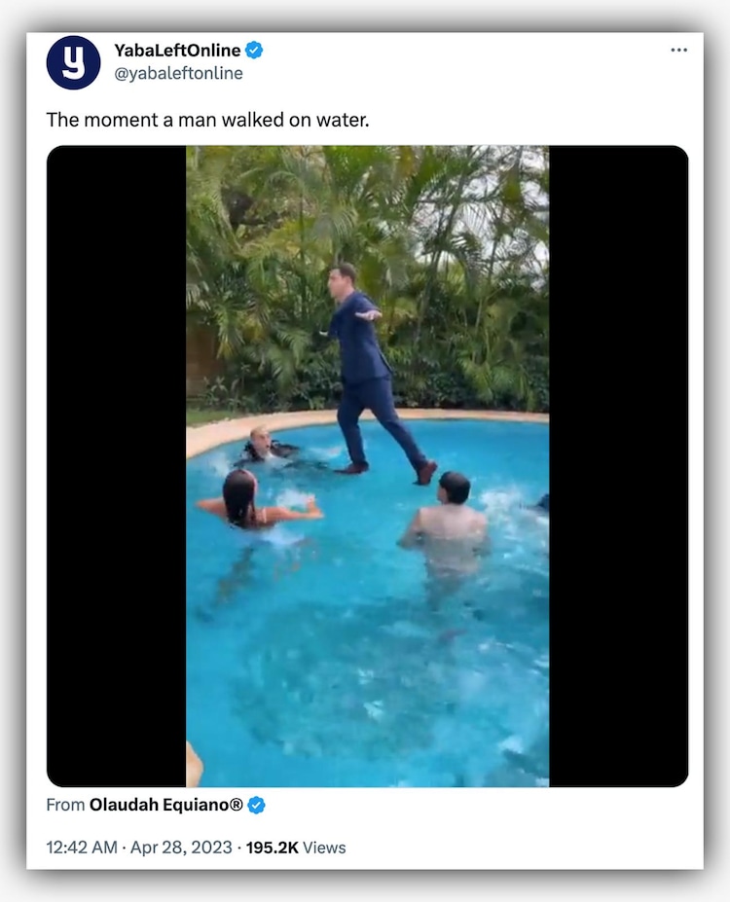Open the three-dot more options menu
Viewport: 730px width, 902px height.
point(678,51)
